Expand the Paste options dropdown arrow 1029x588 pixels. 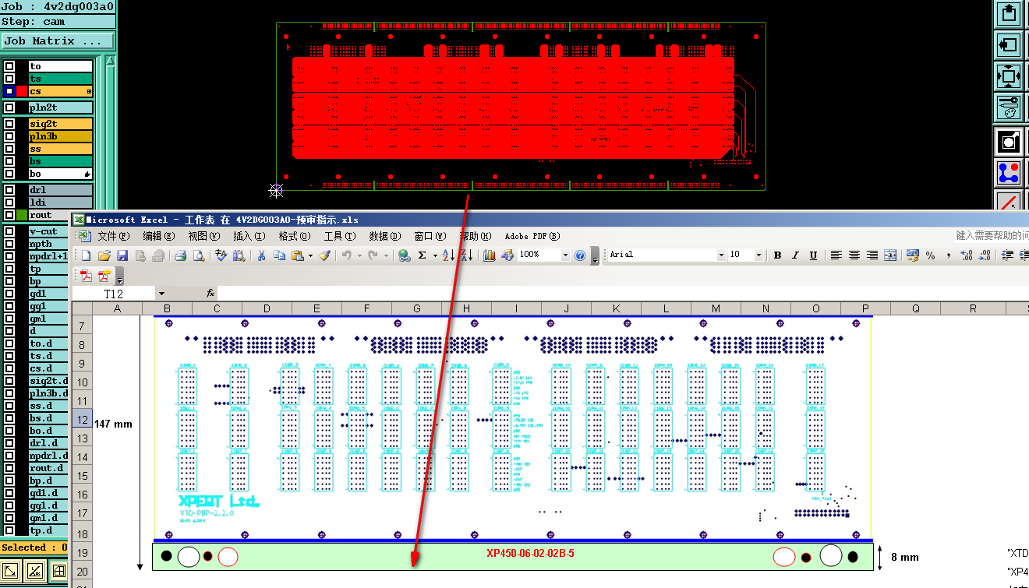(310, 255)
